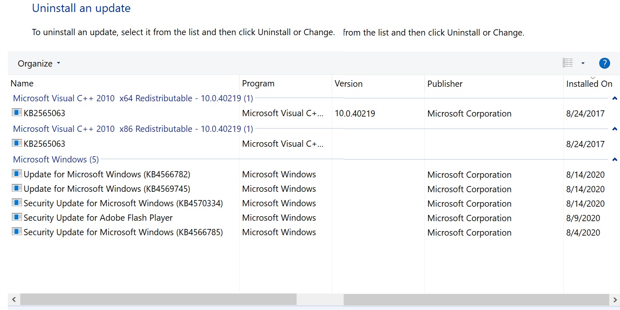Click the icon beside security update KB4566785
Screen dimensions: 620x310
point(17,231)
